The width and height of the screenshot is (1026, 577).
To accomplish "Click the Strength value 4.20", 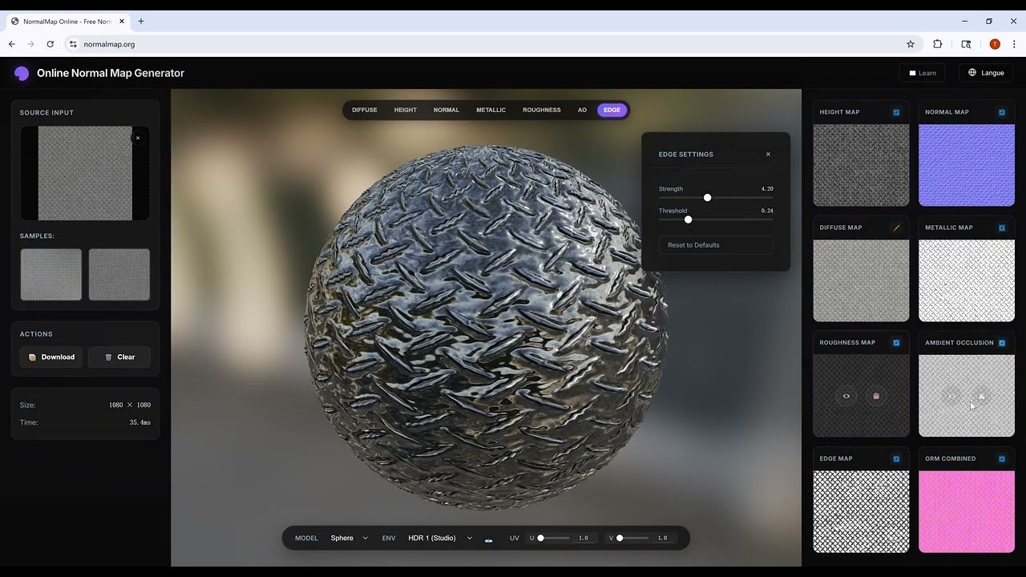I will click(x=767, y=189).
